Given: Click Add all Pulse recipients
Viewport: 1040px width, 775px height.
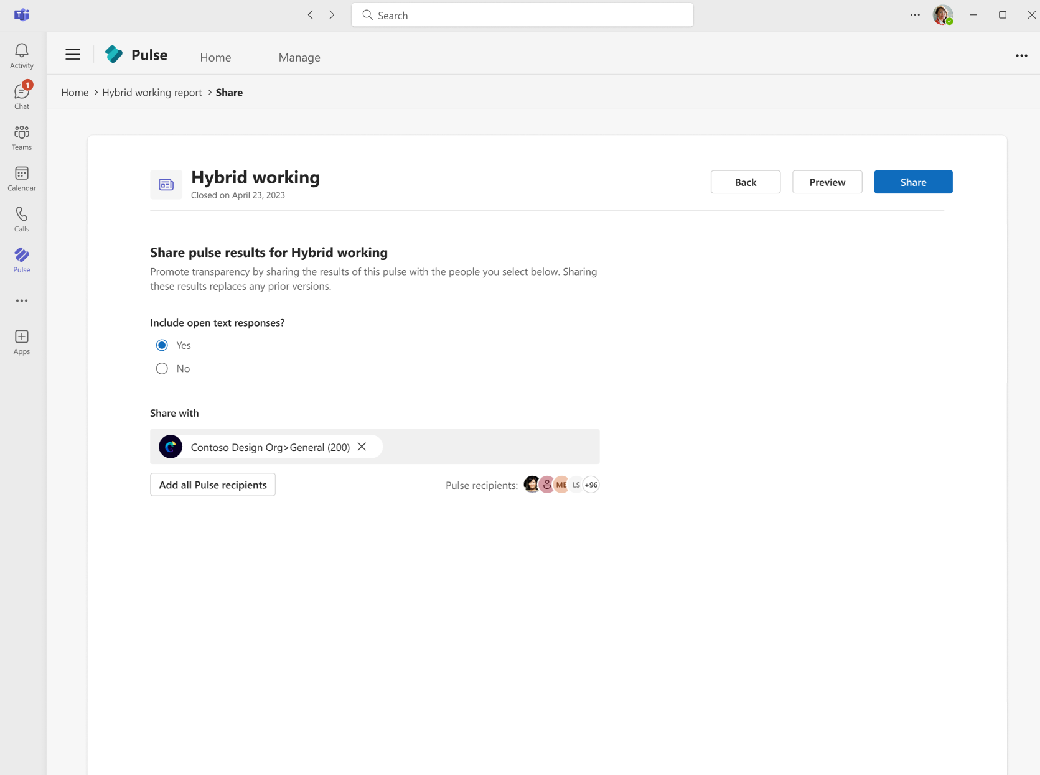Looking at the screenshot, I should tap(212, 485).
